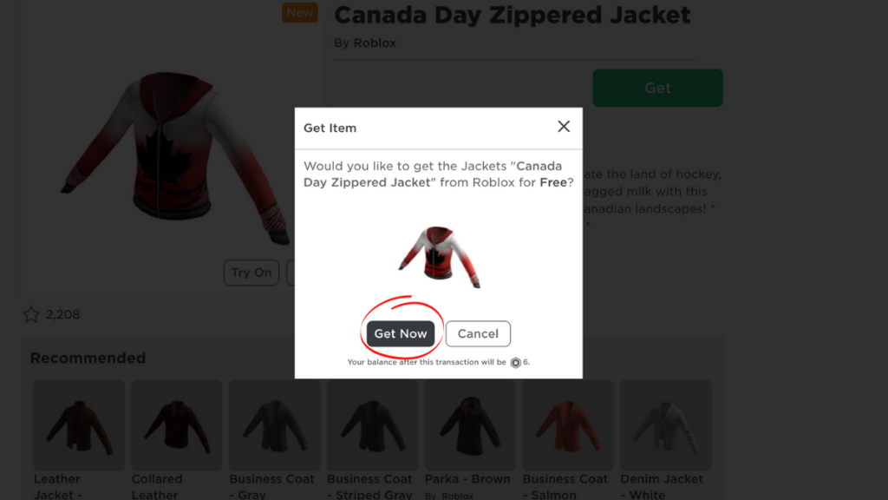Close the Get Item dialog
Image resolution: width=888 pixels, height=500 pixels.
click(564, 127)
